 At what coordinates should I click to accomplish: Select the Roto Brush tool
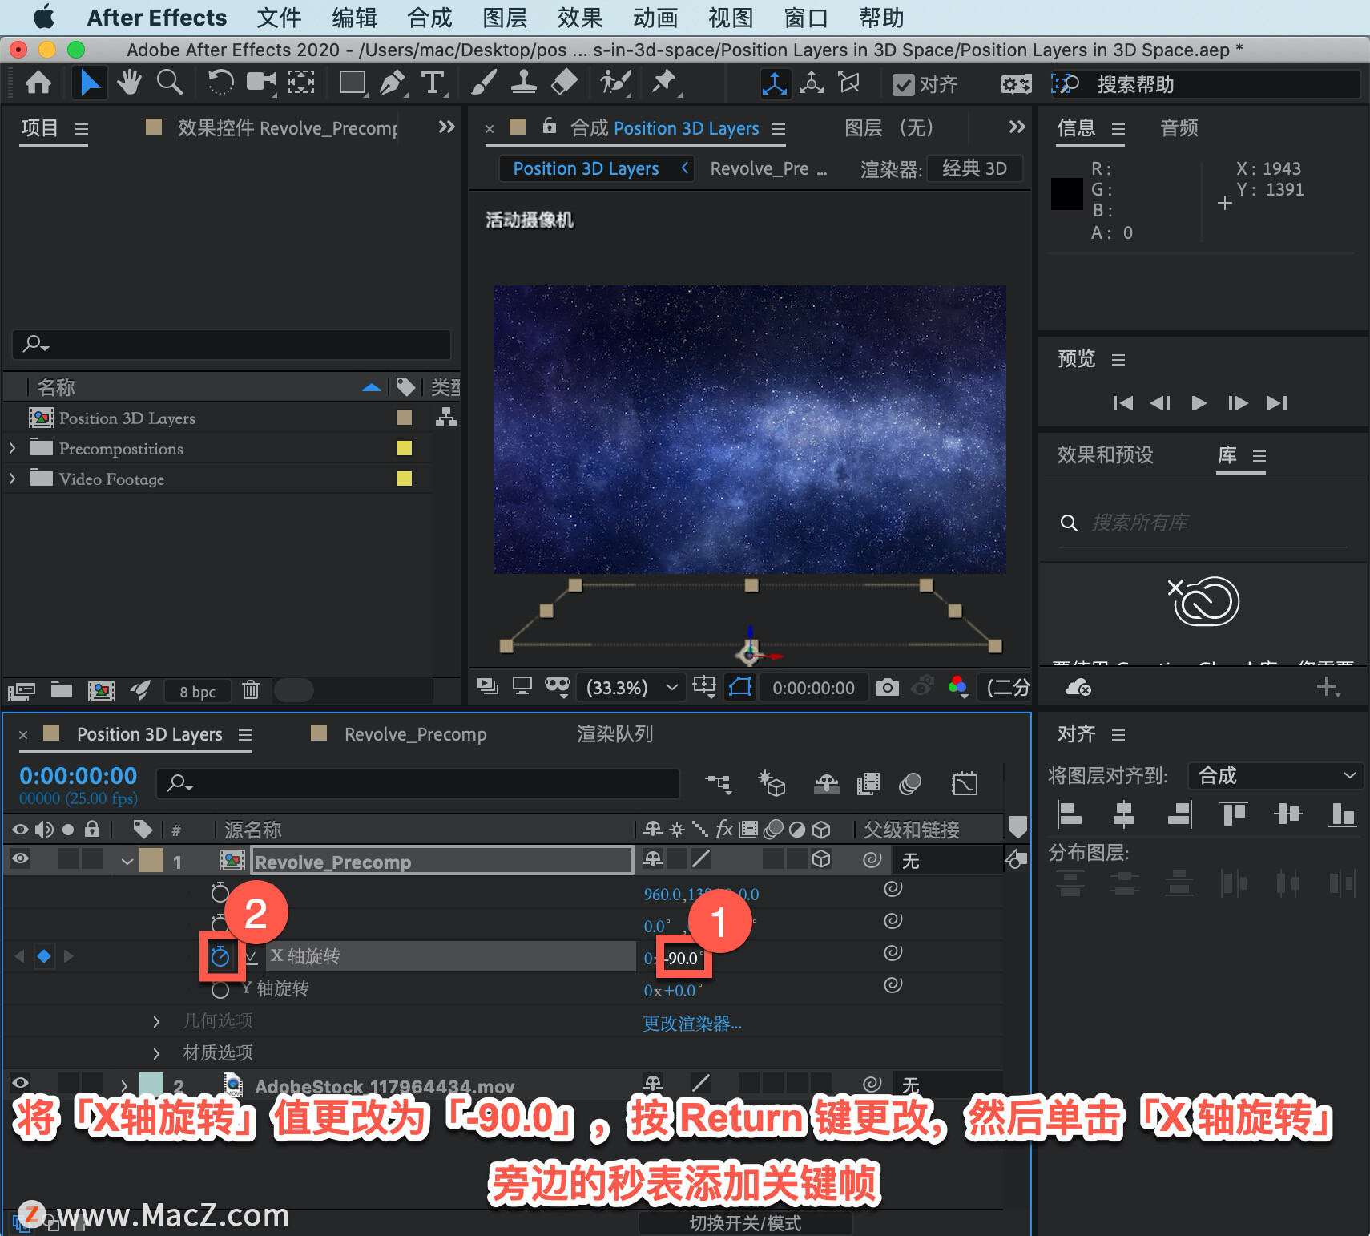tap(615, 83)
